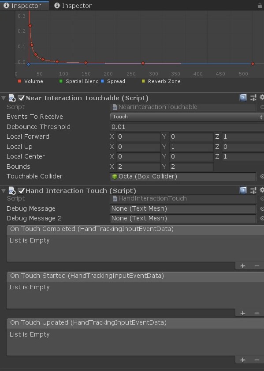Toggle the Inspector lock icon
The image size is (264, 371).
coord(260,5)
